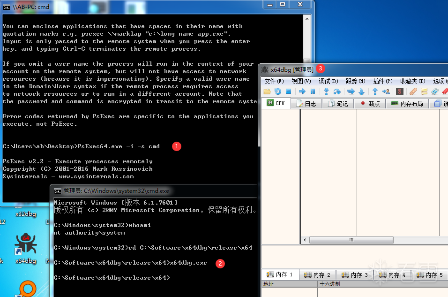This screenshot has height=297, width=448.
Task: Open the x64dbg desktop shortcut icon
Action: tap(26, 248)
